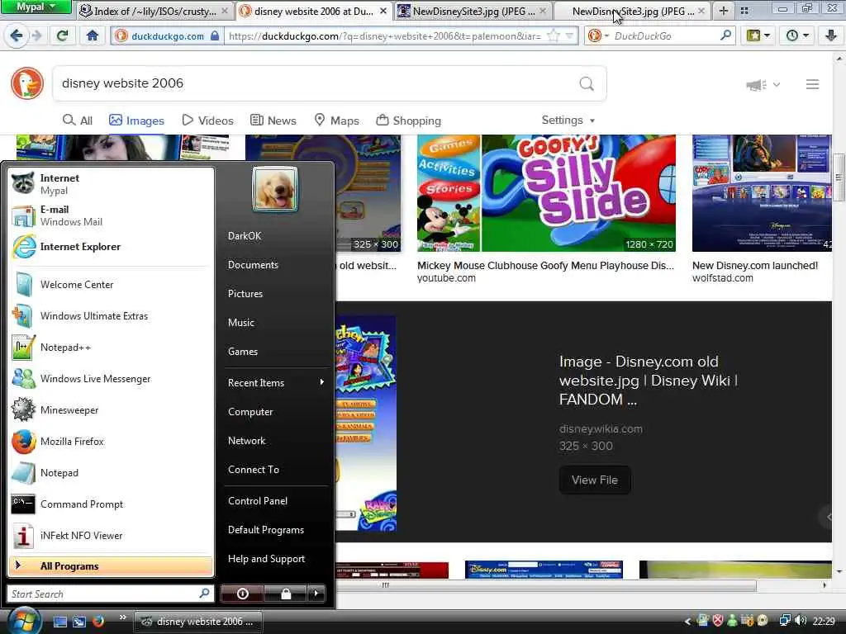Reload the current page
This screenshot has width=846, height=634.
tap(63, 35)
